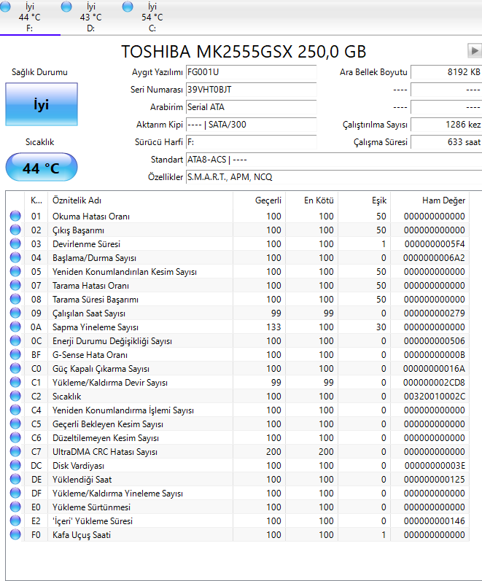Screen dimensions: 482x581
Task: Switch to the F: drive tab
Action: 30,17
